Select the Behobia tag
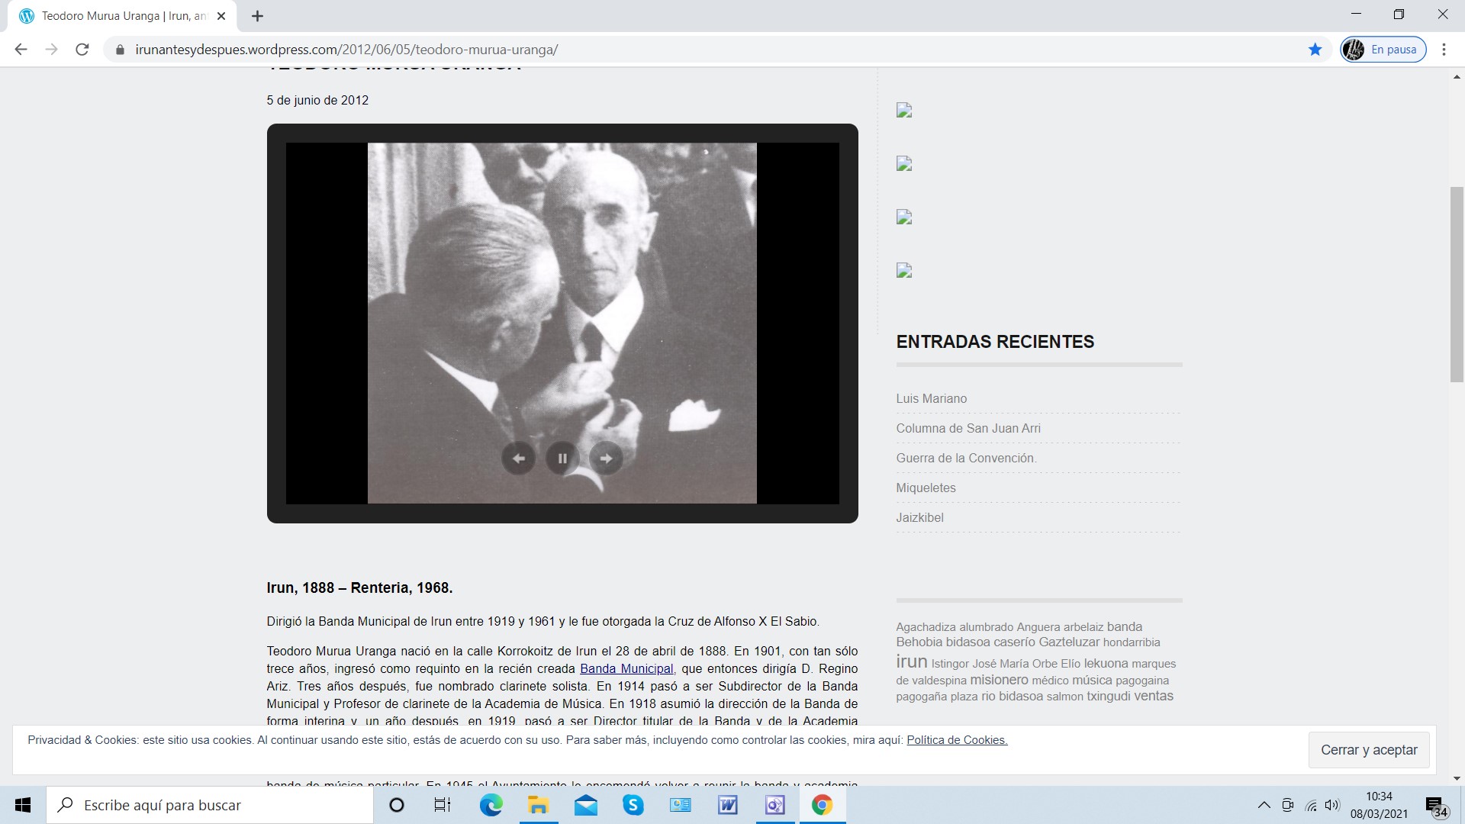 tap(919, 642)
